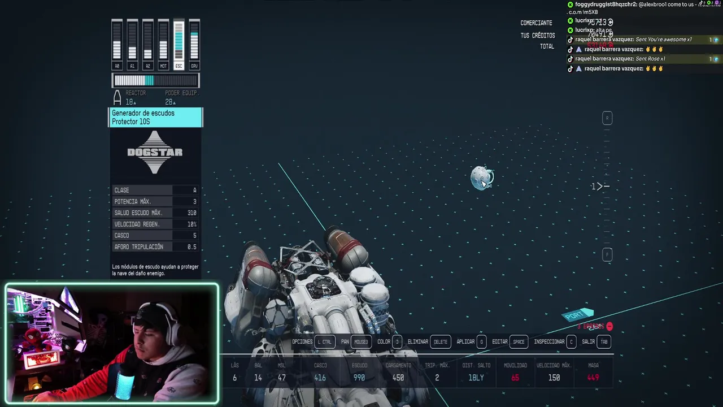Click the foggydruggist8hqzchr2 chat message
This screenshot has width=723, height=407.
point(644,8)
